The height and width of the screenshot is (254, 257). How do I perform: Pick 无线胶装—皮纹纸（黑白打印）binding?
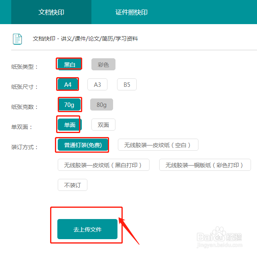(103, 165)
